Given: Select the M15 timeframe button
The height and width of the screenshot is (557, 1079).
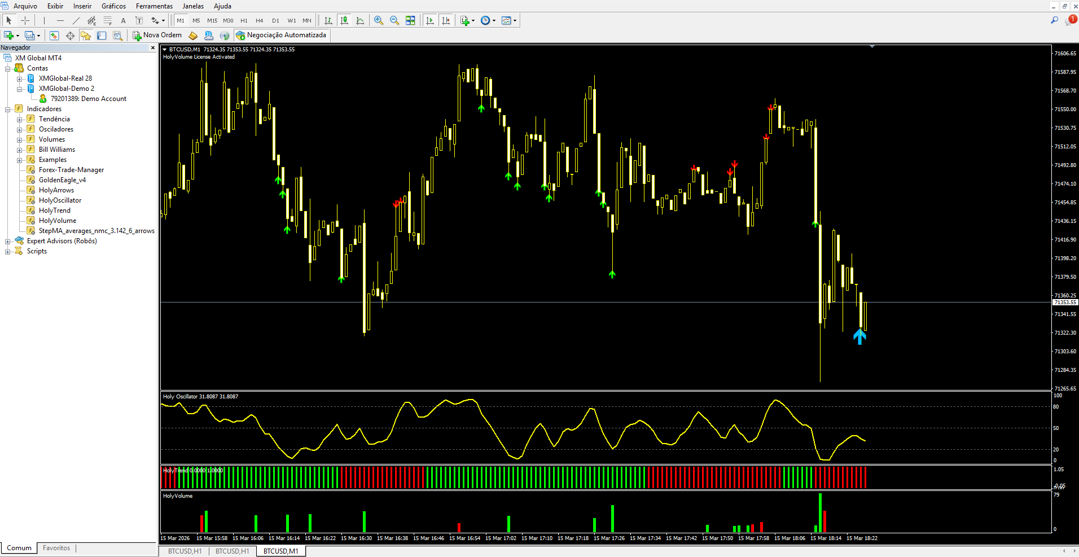Looking at the screenshot, I should click(x=212, y=20).
